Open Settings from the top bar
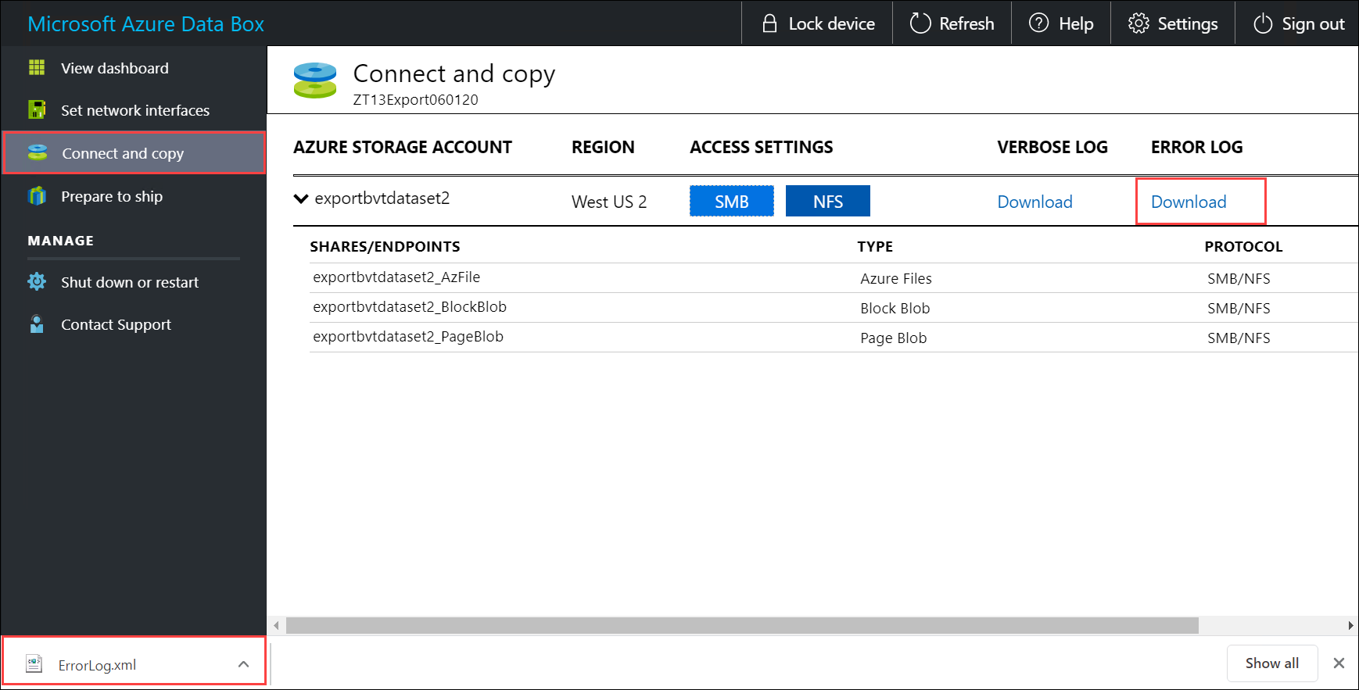This screenshot has width=1359, height=690. coord(1172,23)
